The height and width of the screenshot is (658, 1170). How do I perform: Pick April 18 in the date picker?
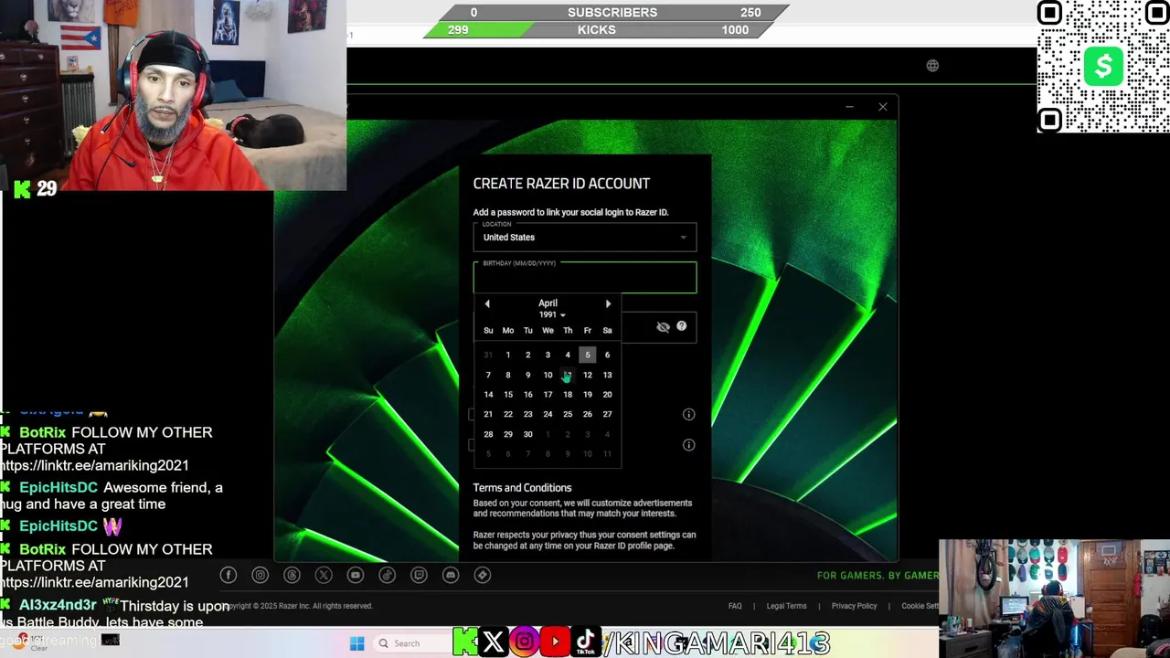point(568,395)
